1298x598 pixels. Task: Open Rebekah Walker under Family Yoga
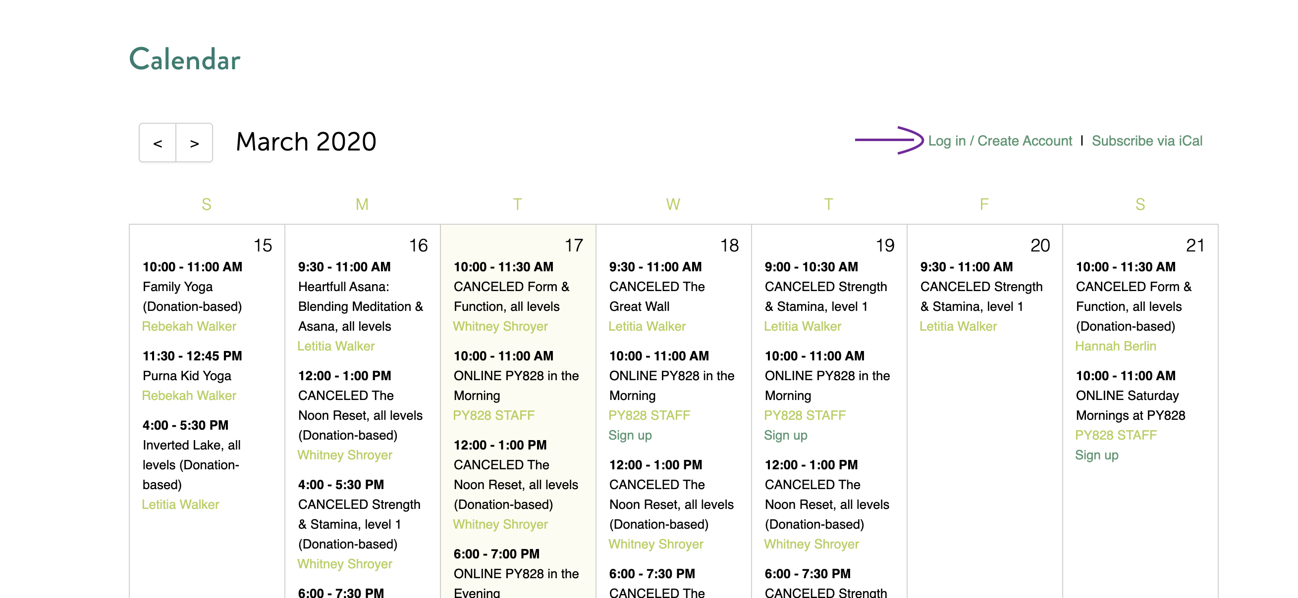[x=189, y=326]
